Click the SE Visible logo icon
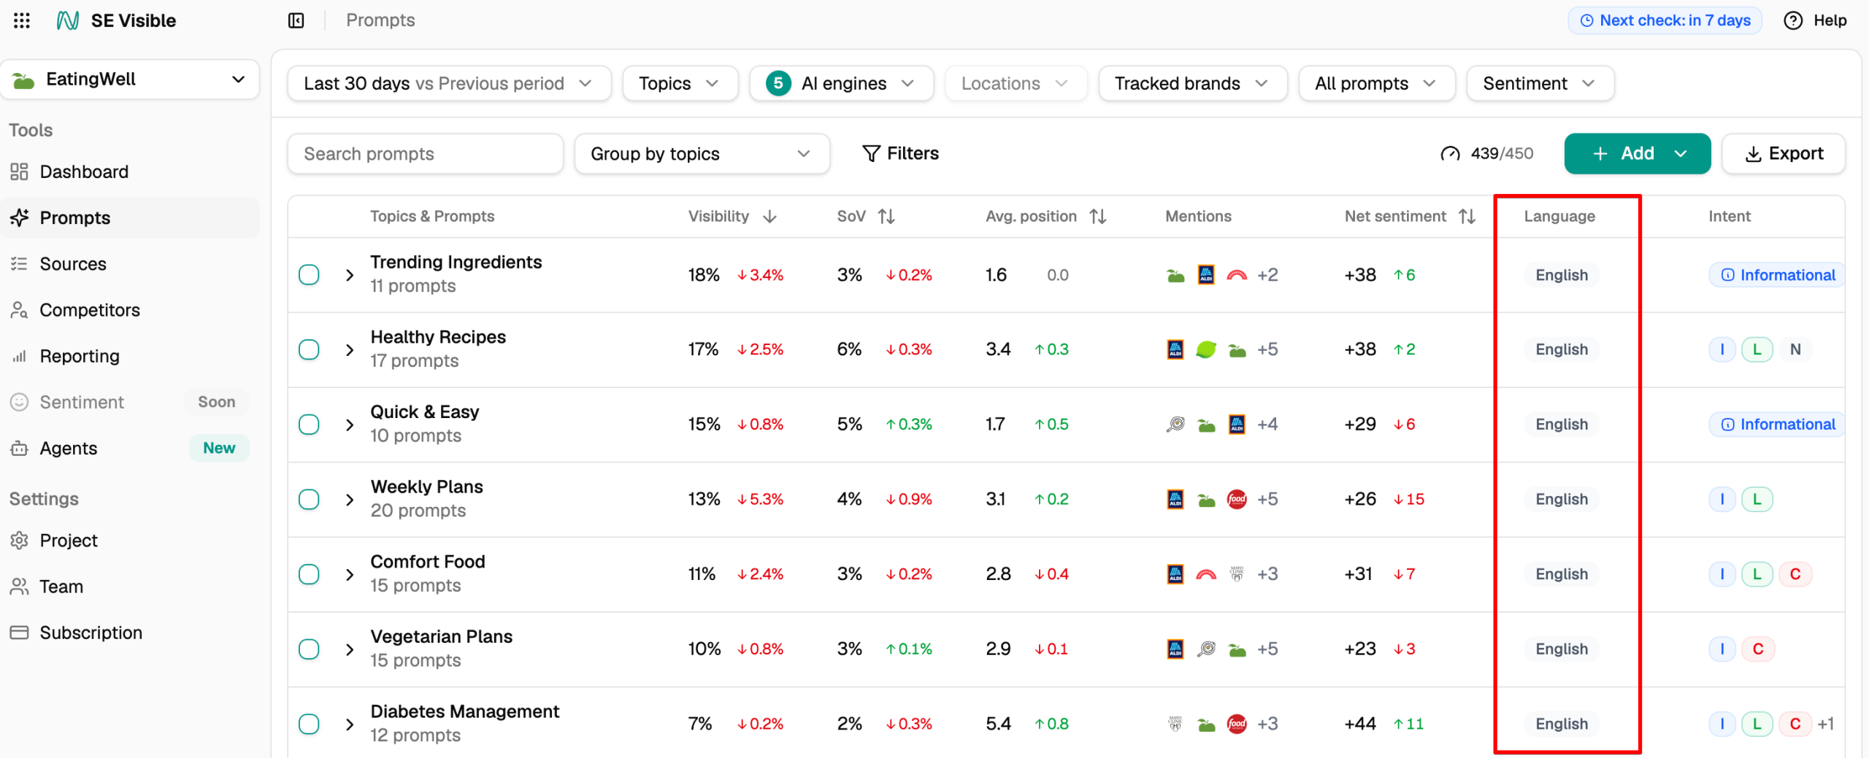The width and height of the screenshot is (1869, 758). point(68,20)
